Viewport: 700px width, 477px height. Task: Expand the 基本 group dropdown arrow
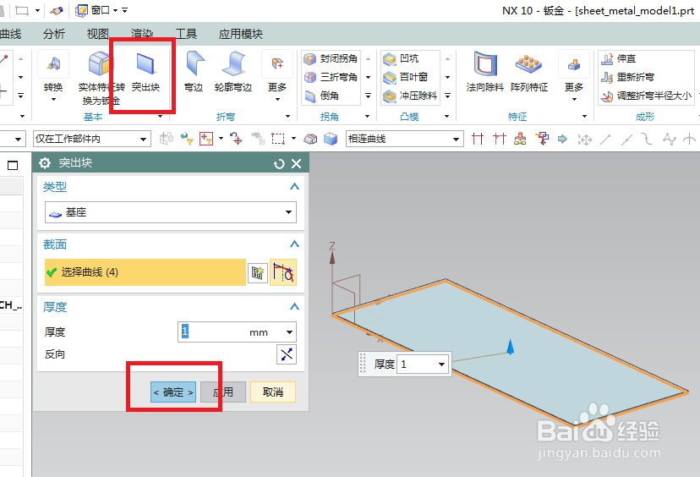161,117
